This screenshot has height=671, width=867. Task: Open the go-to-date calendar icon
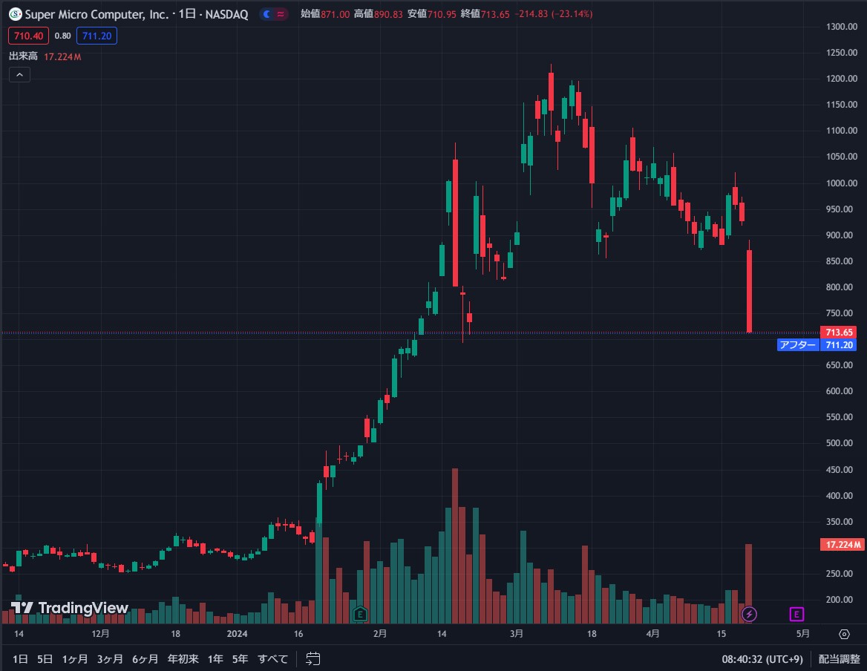click(313, 659)
